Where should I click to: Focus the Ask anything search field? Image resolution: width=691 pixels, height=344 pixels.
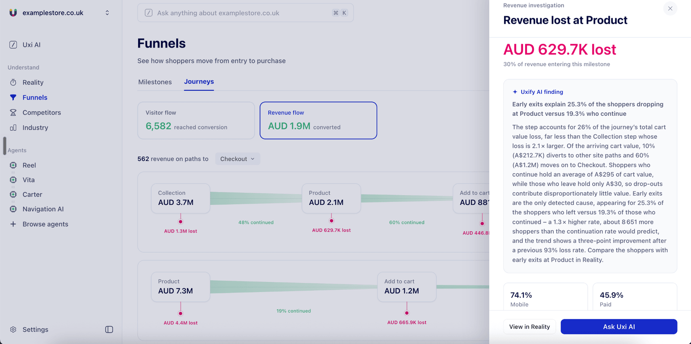[245, 13]
